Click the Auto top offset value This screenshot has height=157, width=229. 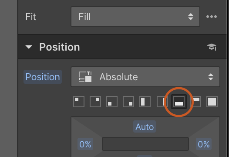(x=145, y=127)
